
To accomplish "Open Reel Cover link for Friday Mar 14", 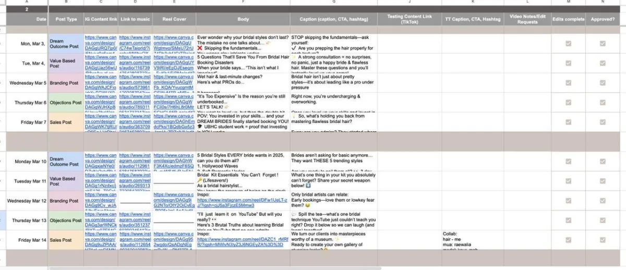I will 174,240.
